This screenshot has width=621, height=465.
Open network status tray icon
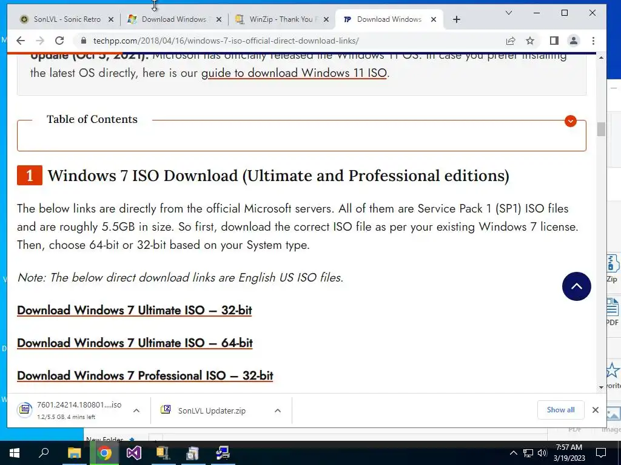[528, 453]
